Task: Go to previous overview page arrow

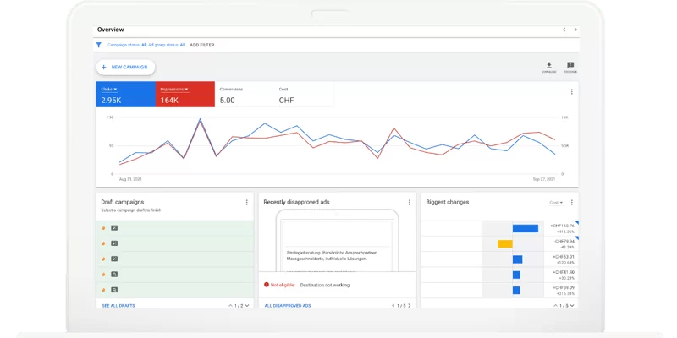Action: pos(564,29)
